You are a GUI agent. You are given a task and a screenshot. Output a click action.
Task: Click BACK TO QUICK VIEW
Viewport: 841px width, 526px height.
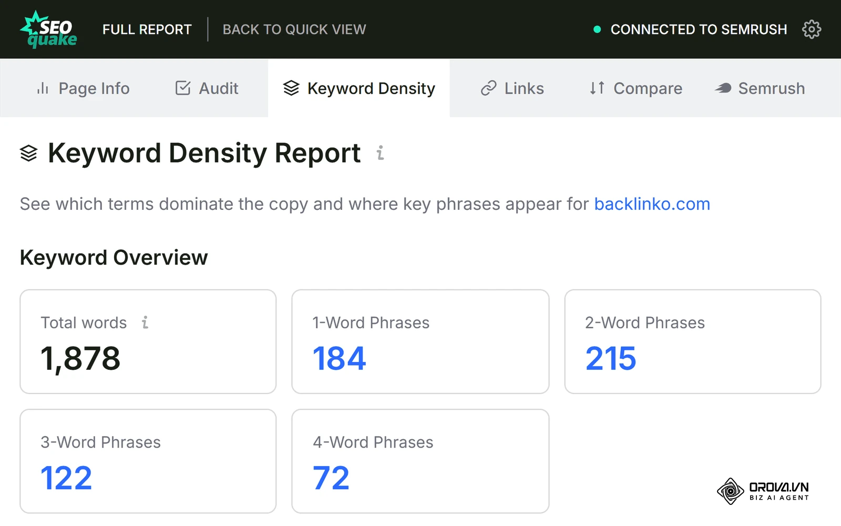[294, 29]
